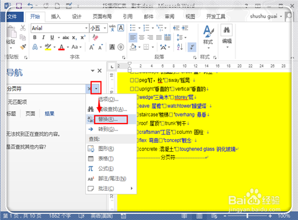Apply yellow text highlight color
Image resolution: width=298 pixels, height=220 pixels.
[48, 47]
